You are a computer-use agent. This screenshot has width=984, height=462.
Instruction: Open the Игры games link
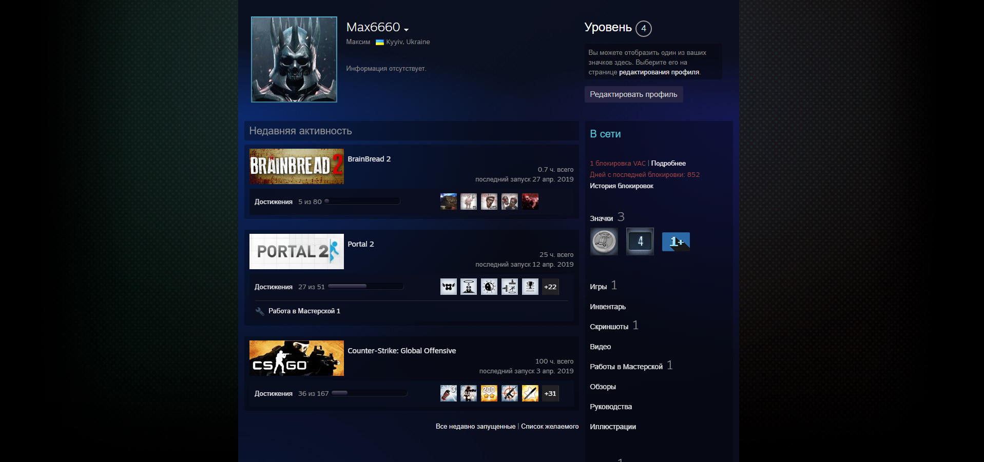click(599, 287)
